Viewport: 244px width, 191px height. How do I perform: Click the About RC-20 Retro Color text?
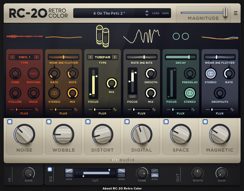point(122,188)
